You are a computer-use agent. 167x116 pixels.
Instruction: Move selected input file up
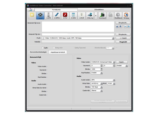[x=117, y=26]
